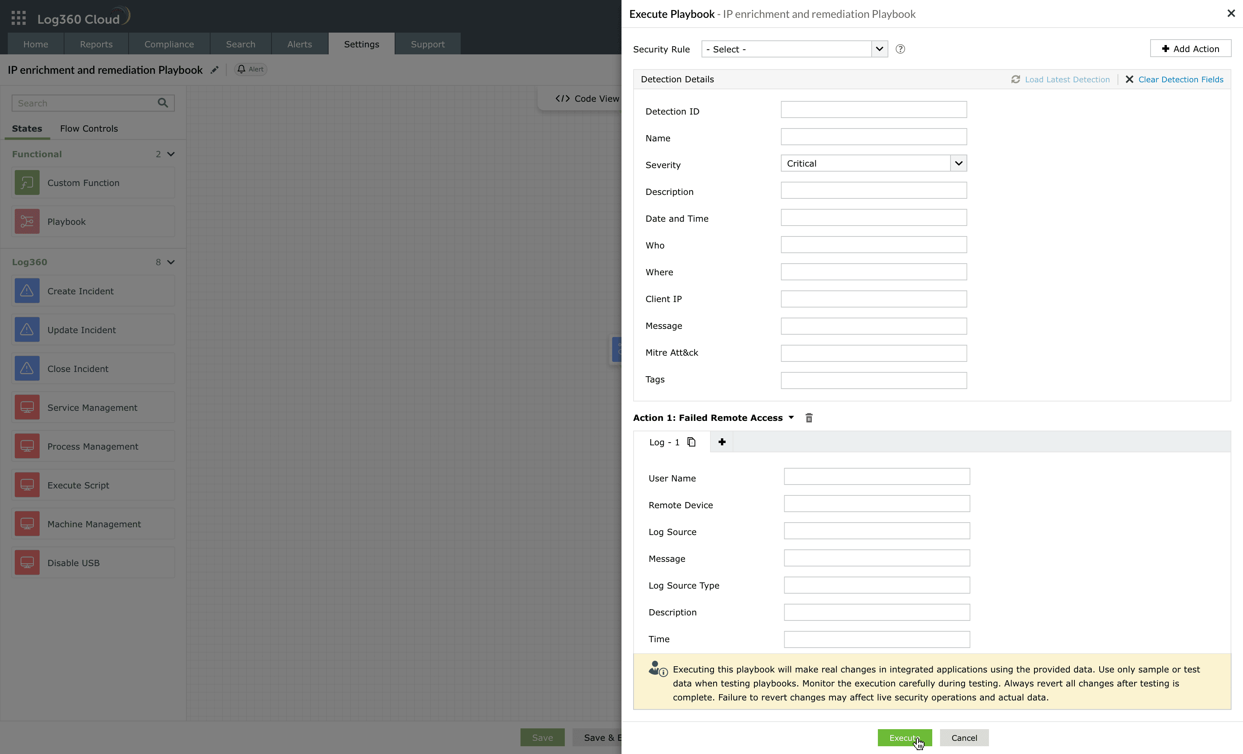Delete Action 1 with the trash icon
The width and height of the screenshot is (1243, 754).
click(x=809, y=418)
